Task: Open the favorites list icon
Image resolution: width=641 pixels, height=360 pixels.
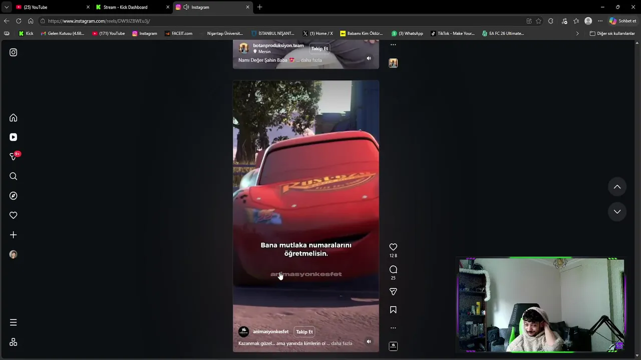Action: tap(576, 21)
